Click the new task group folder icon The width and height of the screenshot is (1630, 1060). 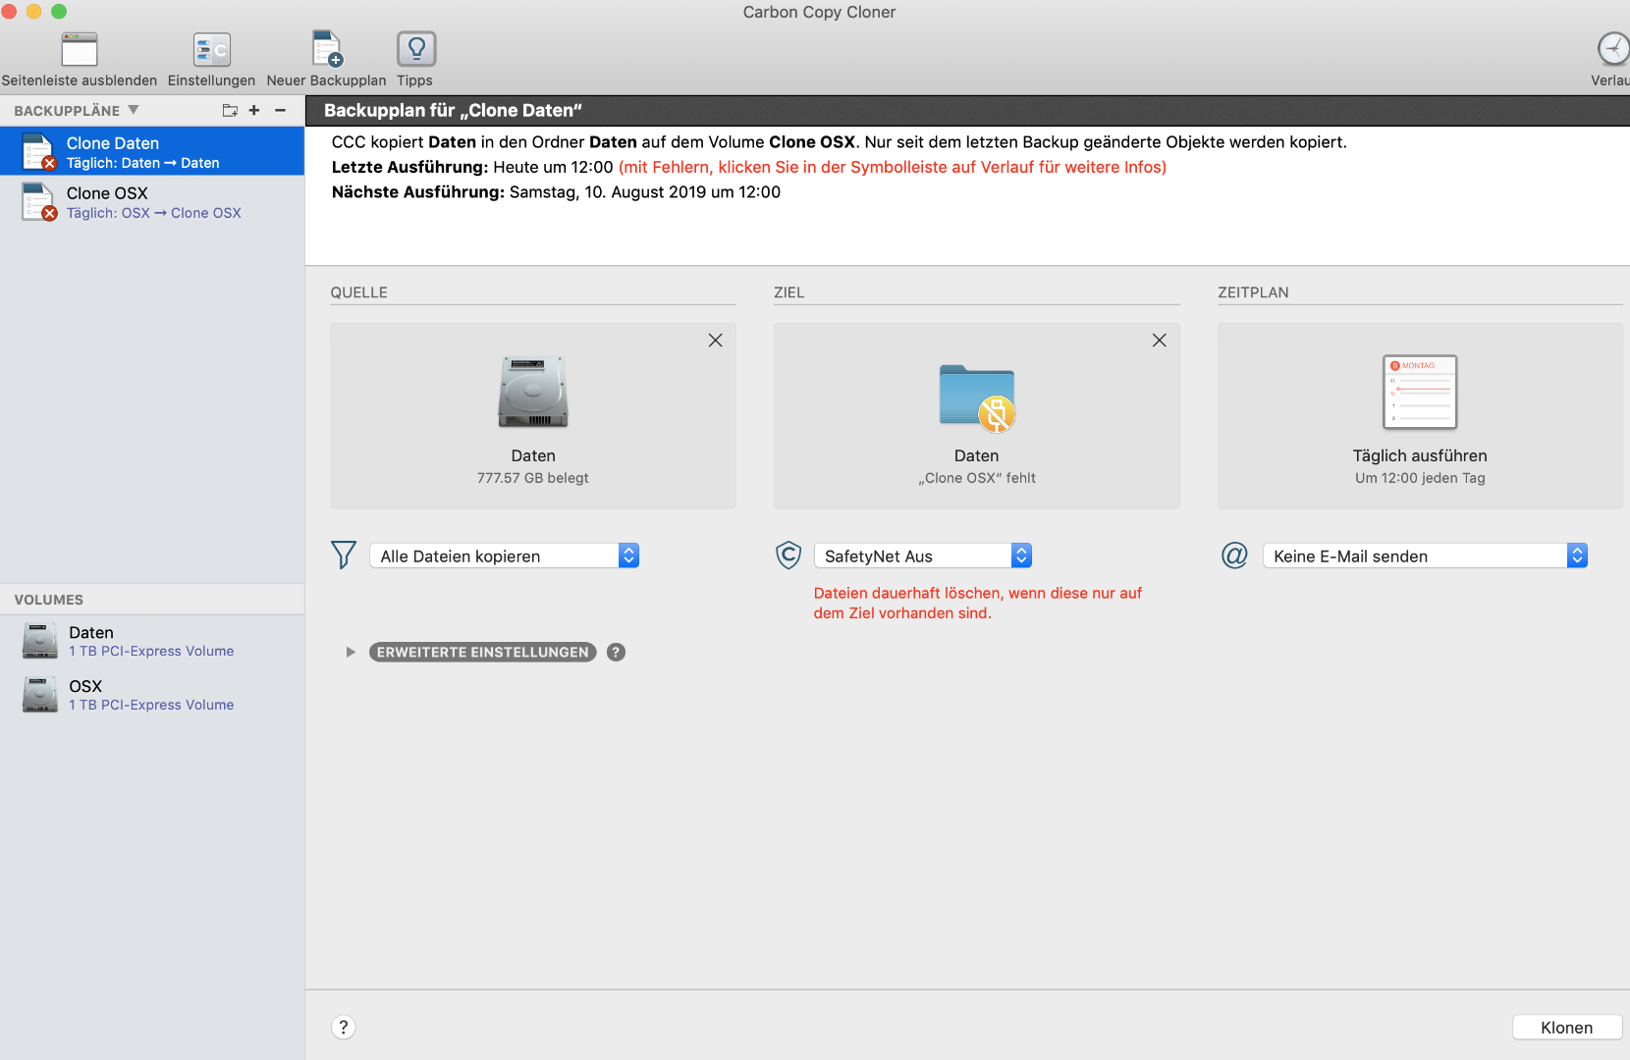[x=230, y=111]
